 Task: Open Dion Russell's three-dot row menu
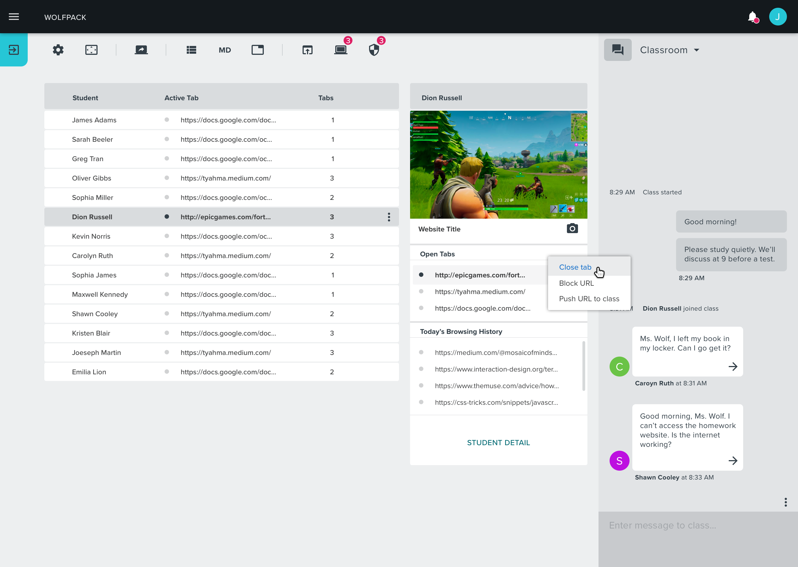(x=389, y=217)
